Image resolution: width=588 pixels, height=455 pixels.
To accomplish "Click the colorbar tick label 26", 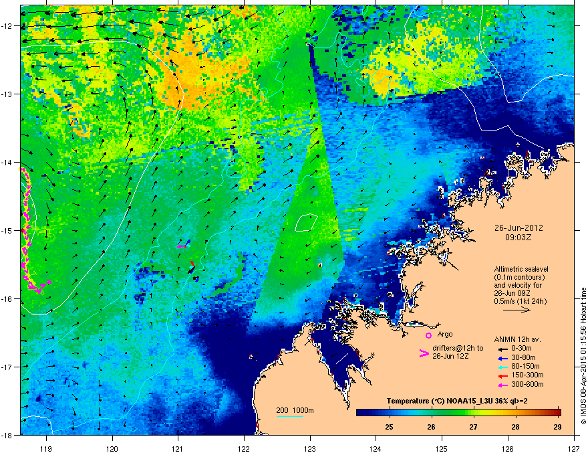I will pyautogui.click(x=431, y=426).
